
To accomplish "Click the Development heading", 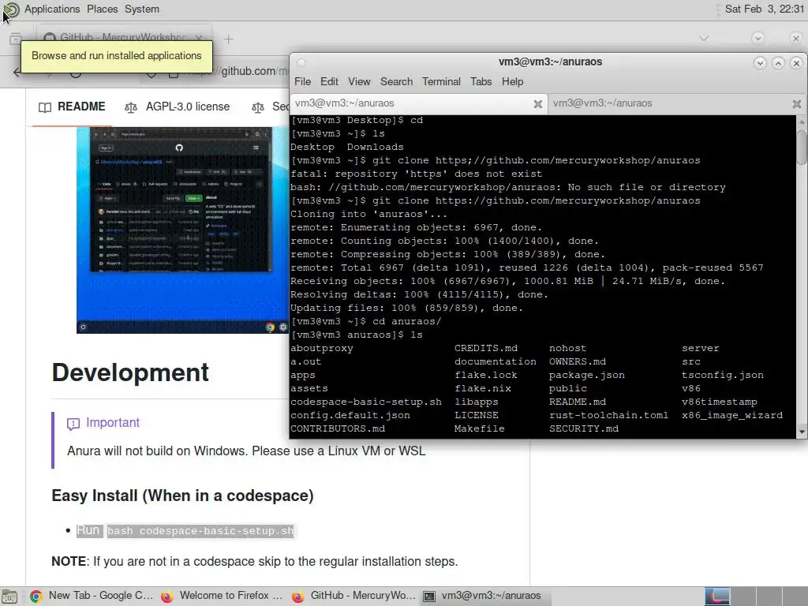I will click(130, 372).
